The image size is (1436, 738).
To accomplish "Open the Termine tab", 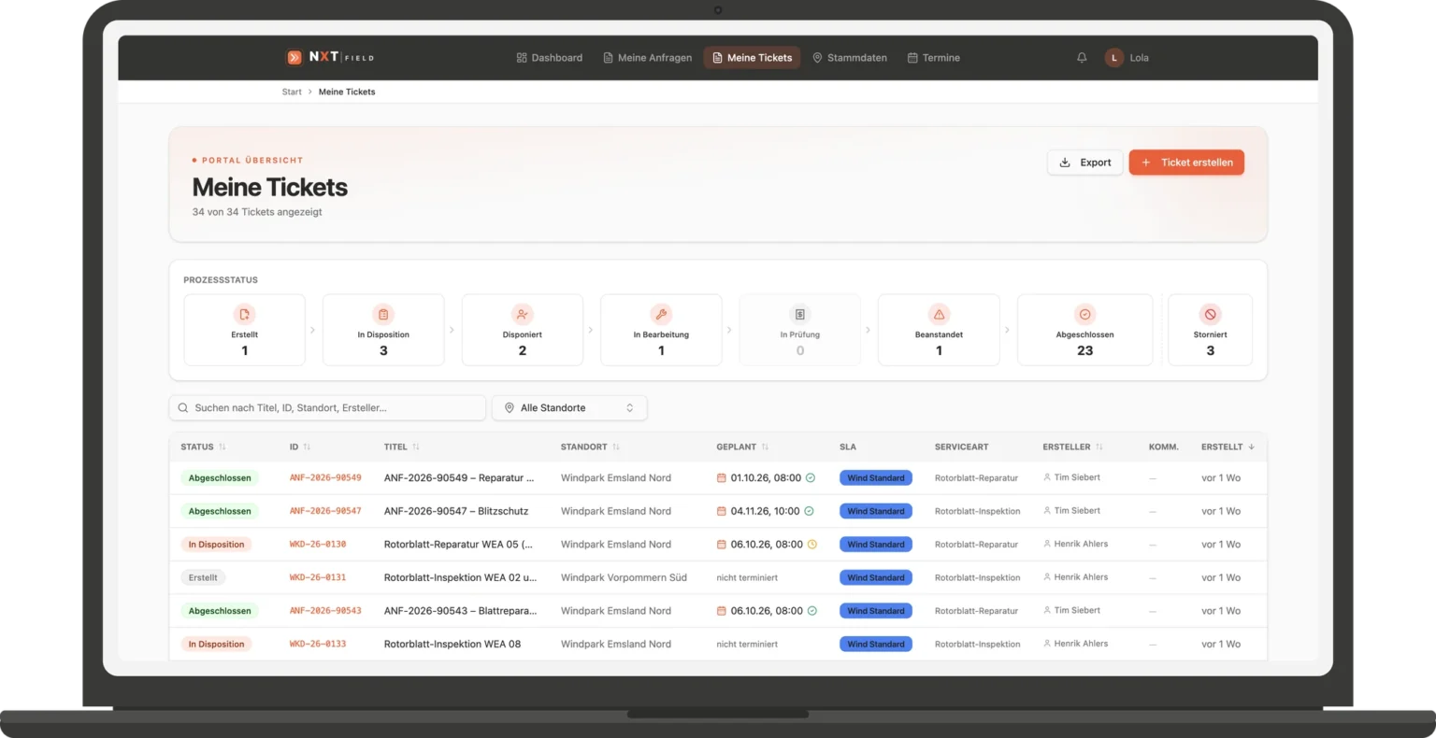I will coord(934,58).
